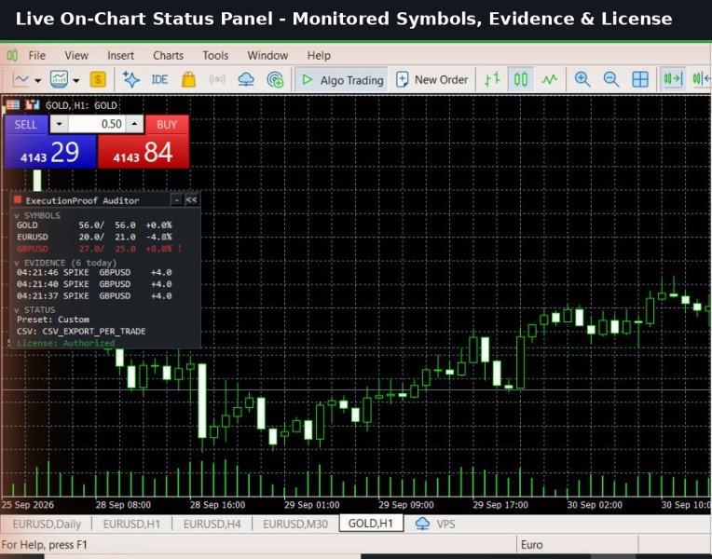This screenshot has height=559, width=712.
Task: Click the 04:21:37 SPIKE evidence entry
Action: click(x=94, y=296)
